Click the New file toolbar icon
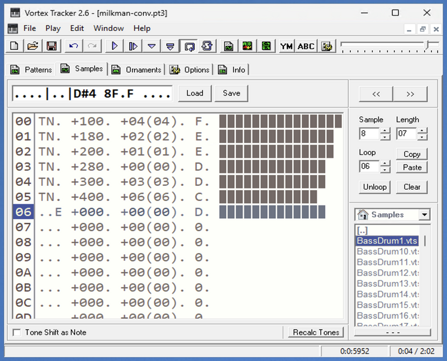 15,46
